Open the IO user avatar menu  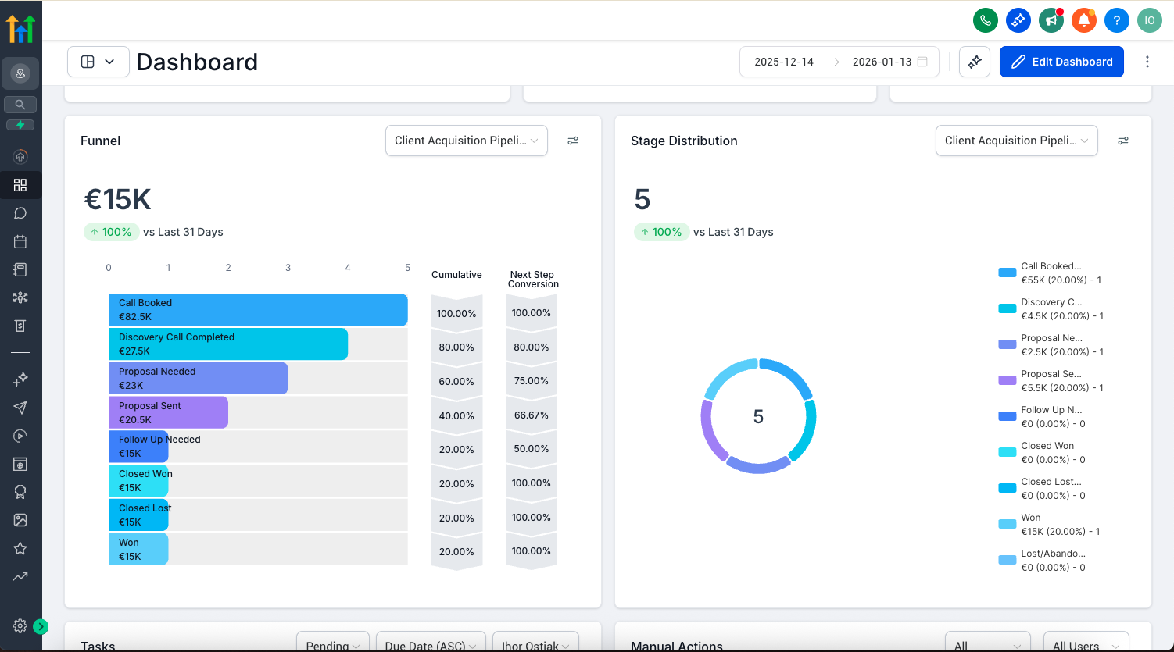point(1150,20)
